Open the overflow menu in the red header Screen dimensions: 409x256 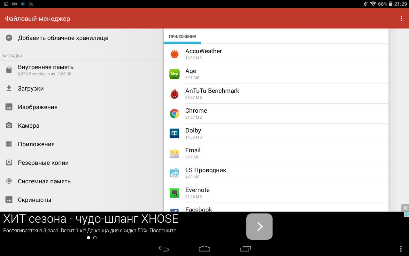[x=401, y=19]
